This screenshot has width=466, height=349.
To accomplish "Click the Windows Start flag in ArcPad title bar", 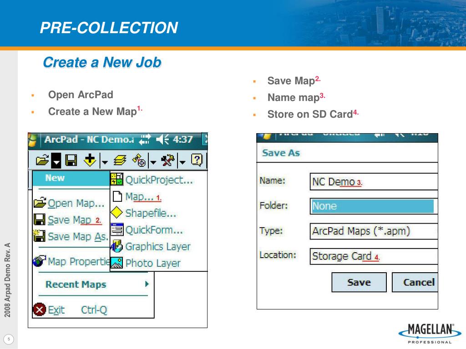I will [x=32, y=140].
